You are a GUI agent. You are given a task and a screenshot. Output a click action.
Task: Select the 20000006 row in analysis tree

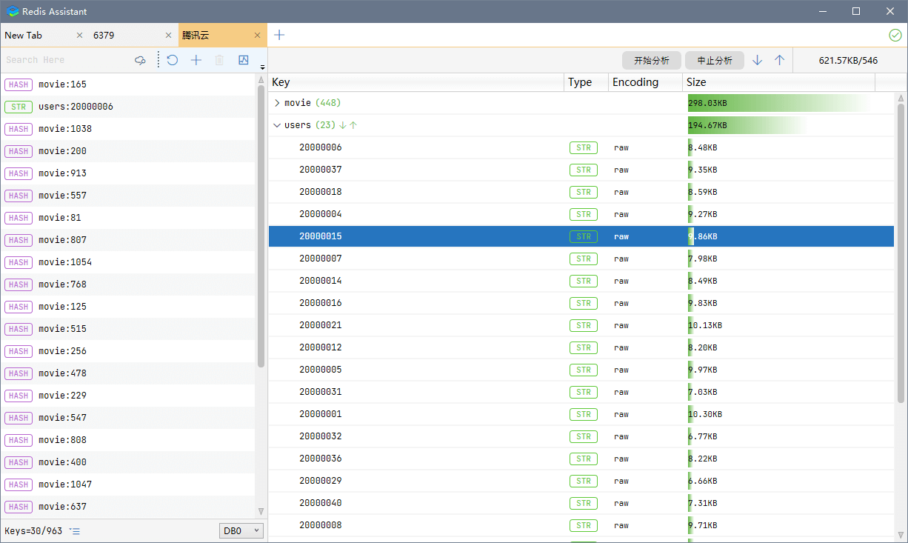coord(581,147)
